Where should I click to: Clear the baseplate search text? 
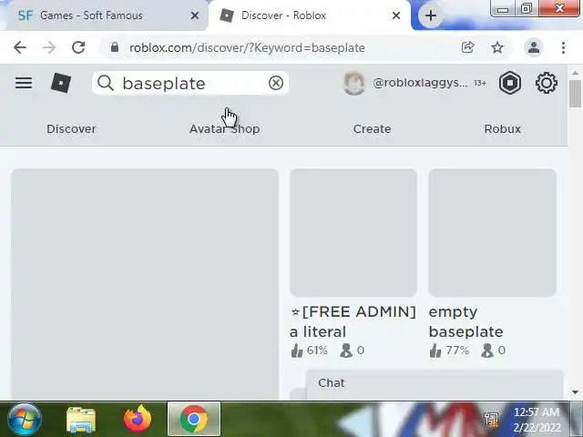(x=275, y=83)
